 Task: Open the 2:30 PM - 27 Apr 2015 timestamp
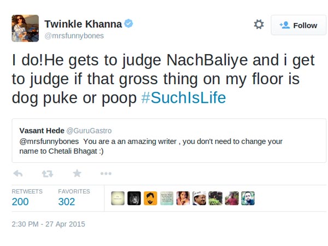(x=48, y=224)
